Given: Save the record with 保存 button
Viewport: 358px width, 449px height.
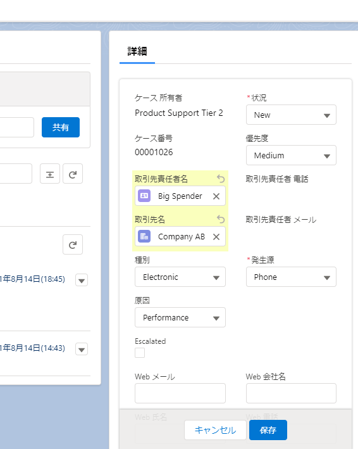Looking at the screenshot, I should [268, 430].
